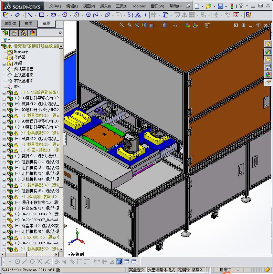Click the Rapid Sketch icon
273x274 pixels.
[x=249, y=15]
